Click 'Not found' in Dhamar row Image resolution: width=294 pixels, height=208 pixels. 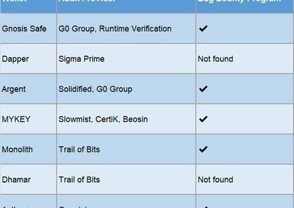click(x=215, y=180)
